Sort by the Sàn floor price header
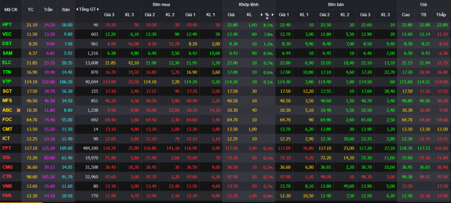The width and height of the screenshot is (451, 203). (x=66, y=10)
